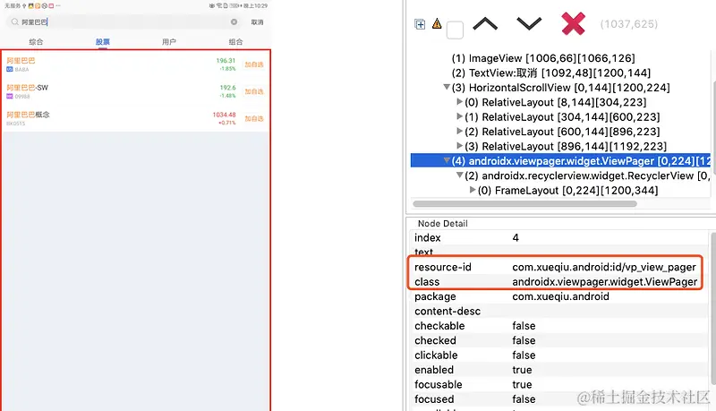Select the androidx.recyclerview.widget.RecyclerView row
716x411 pixels.
pyautogui.click(x=587, y=176)
